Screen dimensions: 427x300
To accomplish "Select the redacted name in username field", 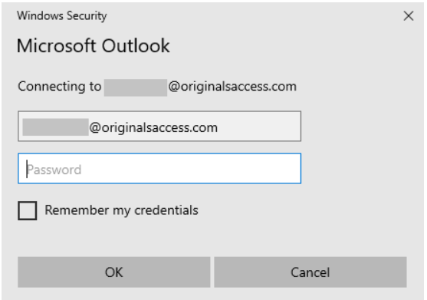I will coord(55,127).
